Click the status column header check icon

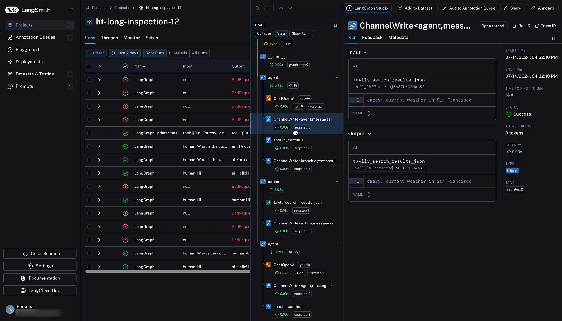pos(125,66)
